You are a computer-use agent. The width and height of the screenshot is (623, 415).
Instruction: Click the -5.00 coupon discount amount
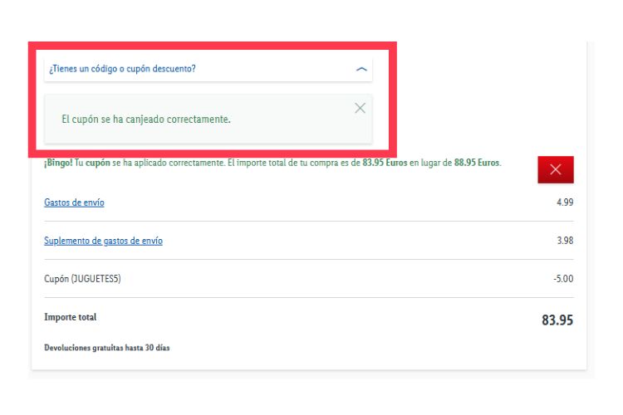pyautogui.click(x=562, y=279)
